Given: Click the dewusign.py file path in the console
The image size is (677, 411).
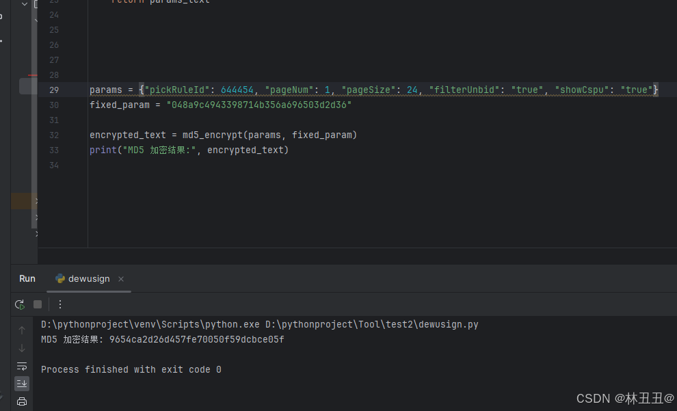Looking at the screenshot, I should [372, 325].
